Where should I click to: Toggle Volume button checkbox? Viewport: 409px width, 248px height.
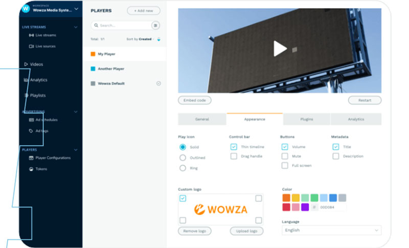pos(285,147)
